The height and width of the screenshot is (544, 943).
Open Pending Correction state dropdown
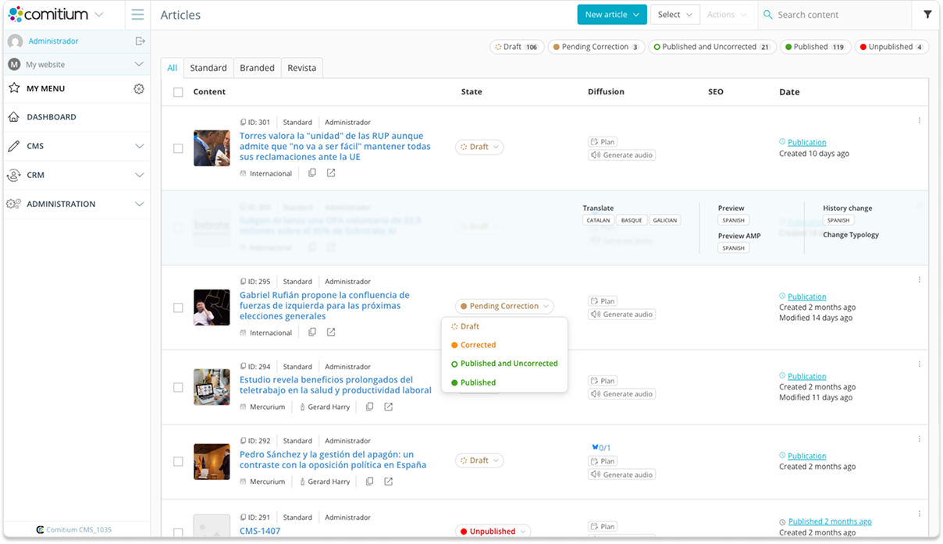pyautogui.click(x=504, y=306)
